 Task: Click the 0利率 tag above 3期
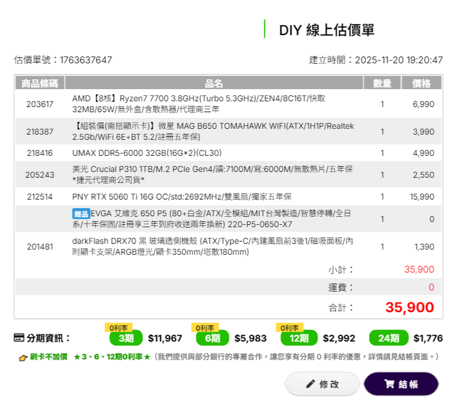(x=118, y=327)
